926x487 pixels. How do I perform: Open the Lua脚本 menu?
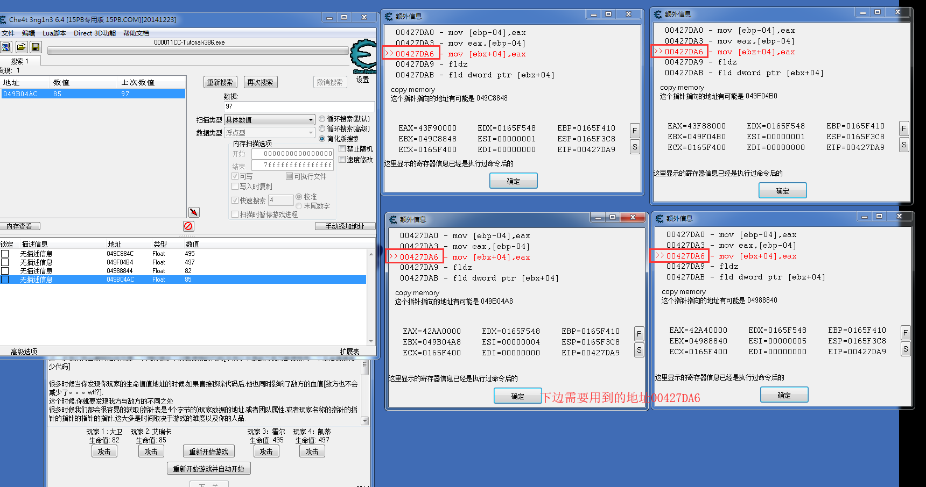coord(54,33)
